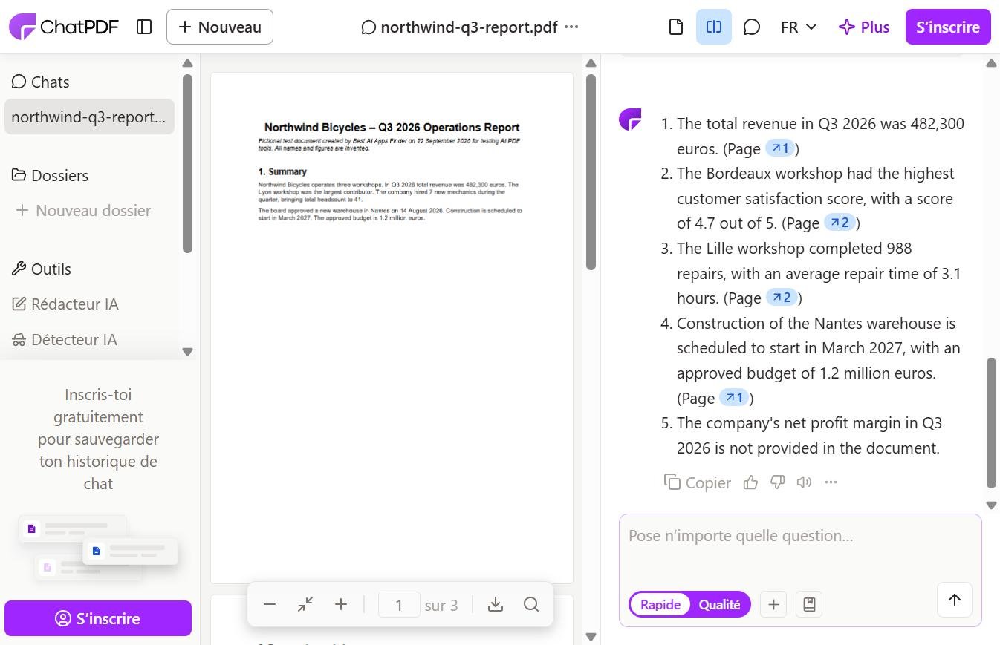The width and height of the screenshot is (1000, 645).
Task: Open Page 2 citation for Lille workshop
Action: [782, 298]
